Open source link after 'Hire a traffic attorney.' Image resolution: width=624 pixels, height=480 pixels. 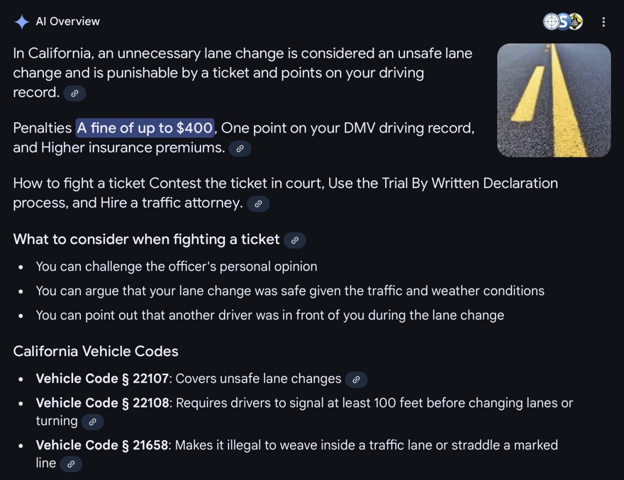click(258, 204)
